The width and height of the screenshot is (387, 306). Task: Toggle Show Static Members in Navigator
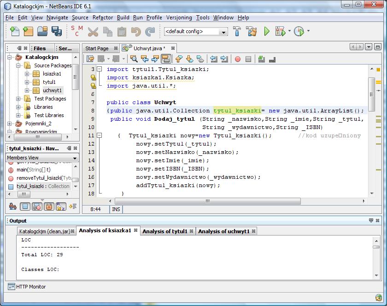pos(37,206)
